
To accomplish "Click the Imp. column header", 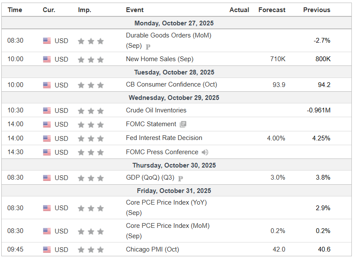I will 84,10.
